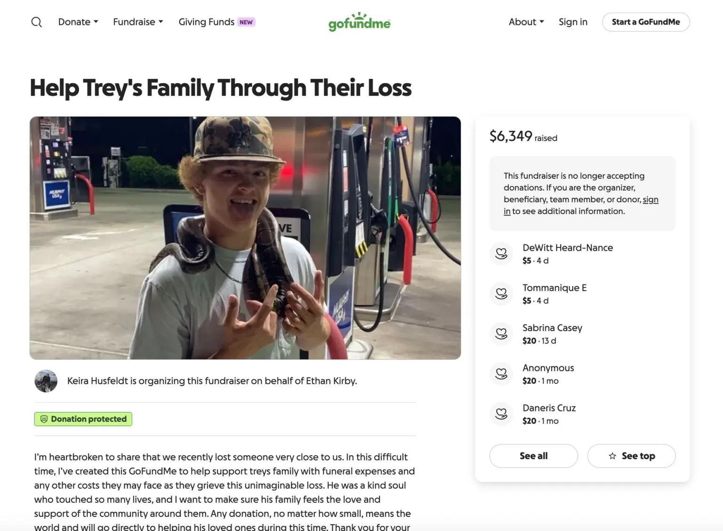The height and width of the screenshot is (531, 723).
Task: Open the Giving Funds menu item
Action: click(206, 22)
